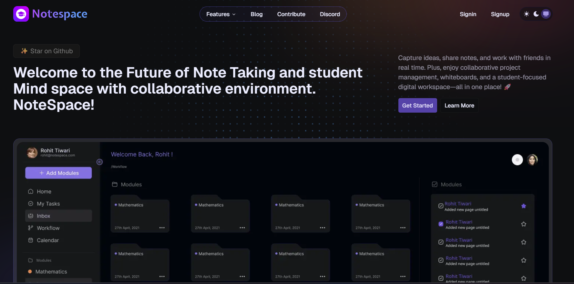Click the 'Welcome Back, Rohit !' heading
The width and height of the screenshot is (574, 284).
[142, 154]
